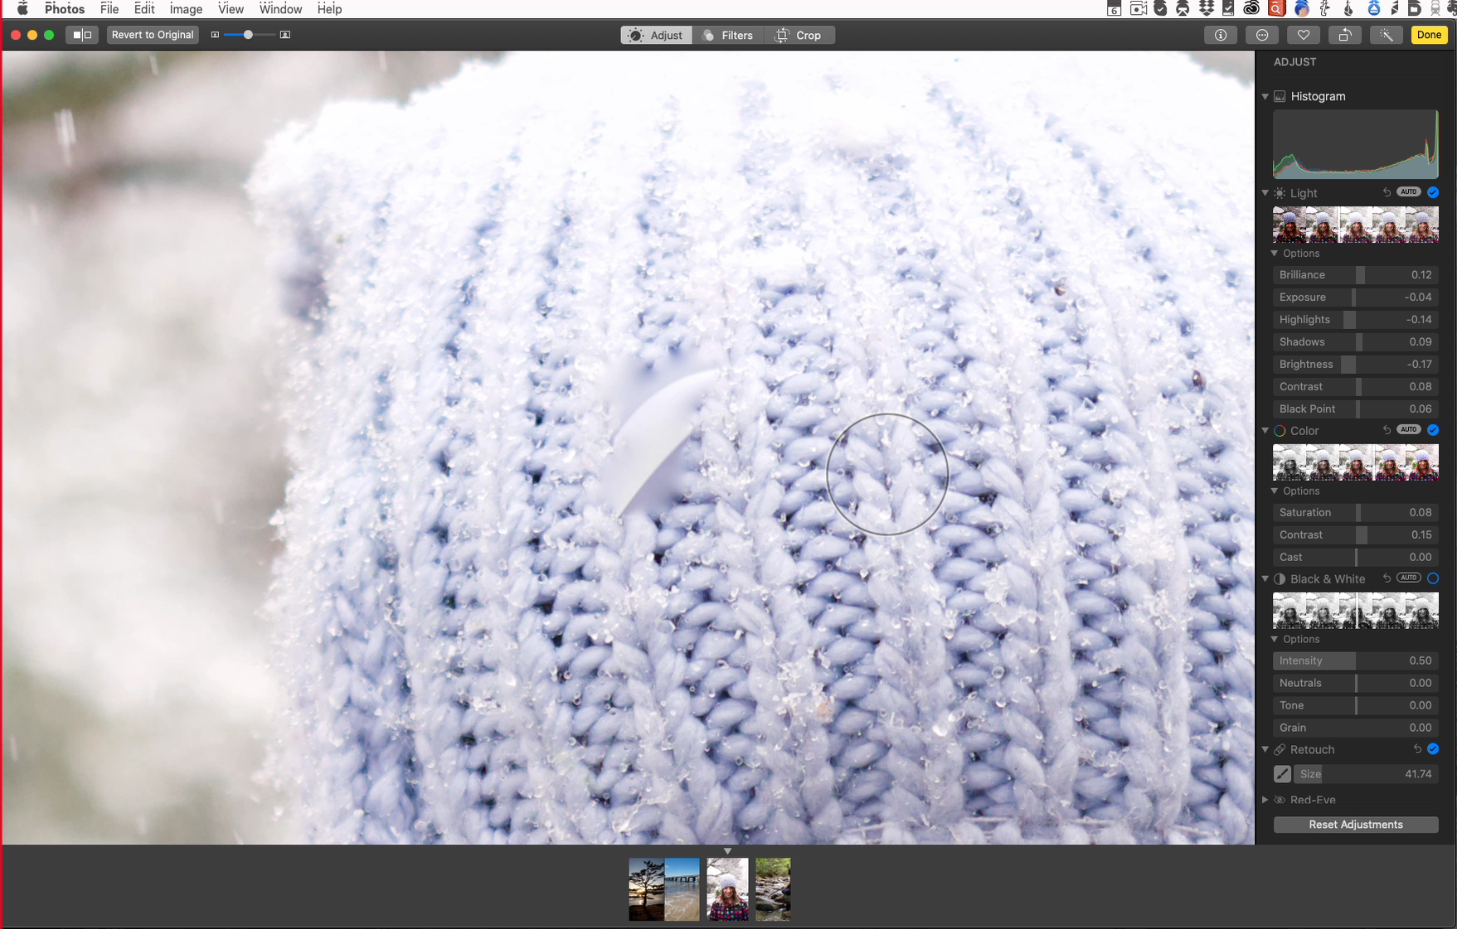Switch to the Filters tab

pyautogui.click(x=728, y=35)
